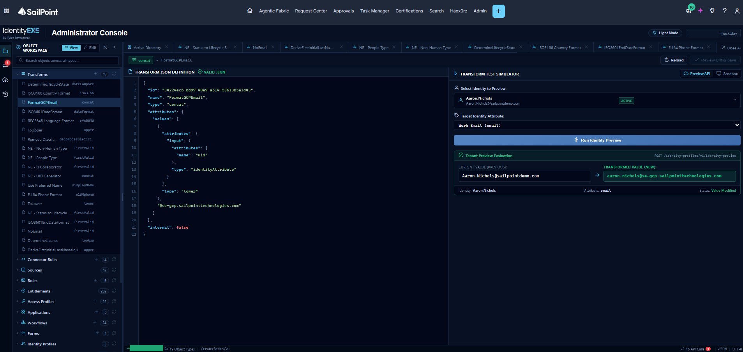Click the search objects input field

[67, 60]
